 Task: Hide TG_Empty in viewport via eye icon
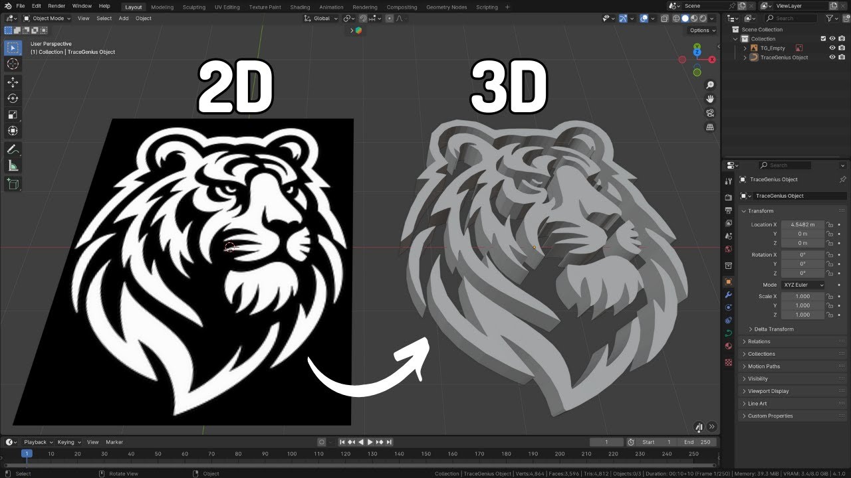click(x=832, y=48)
